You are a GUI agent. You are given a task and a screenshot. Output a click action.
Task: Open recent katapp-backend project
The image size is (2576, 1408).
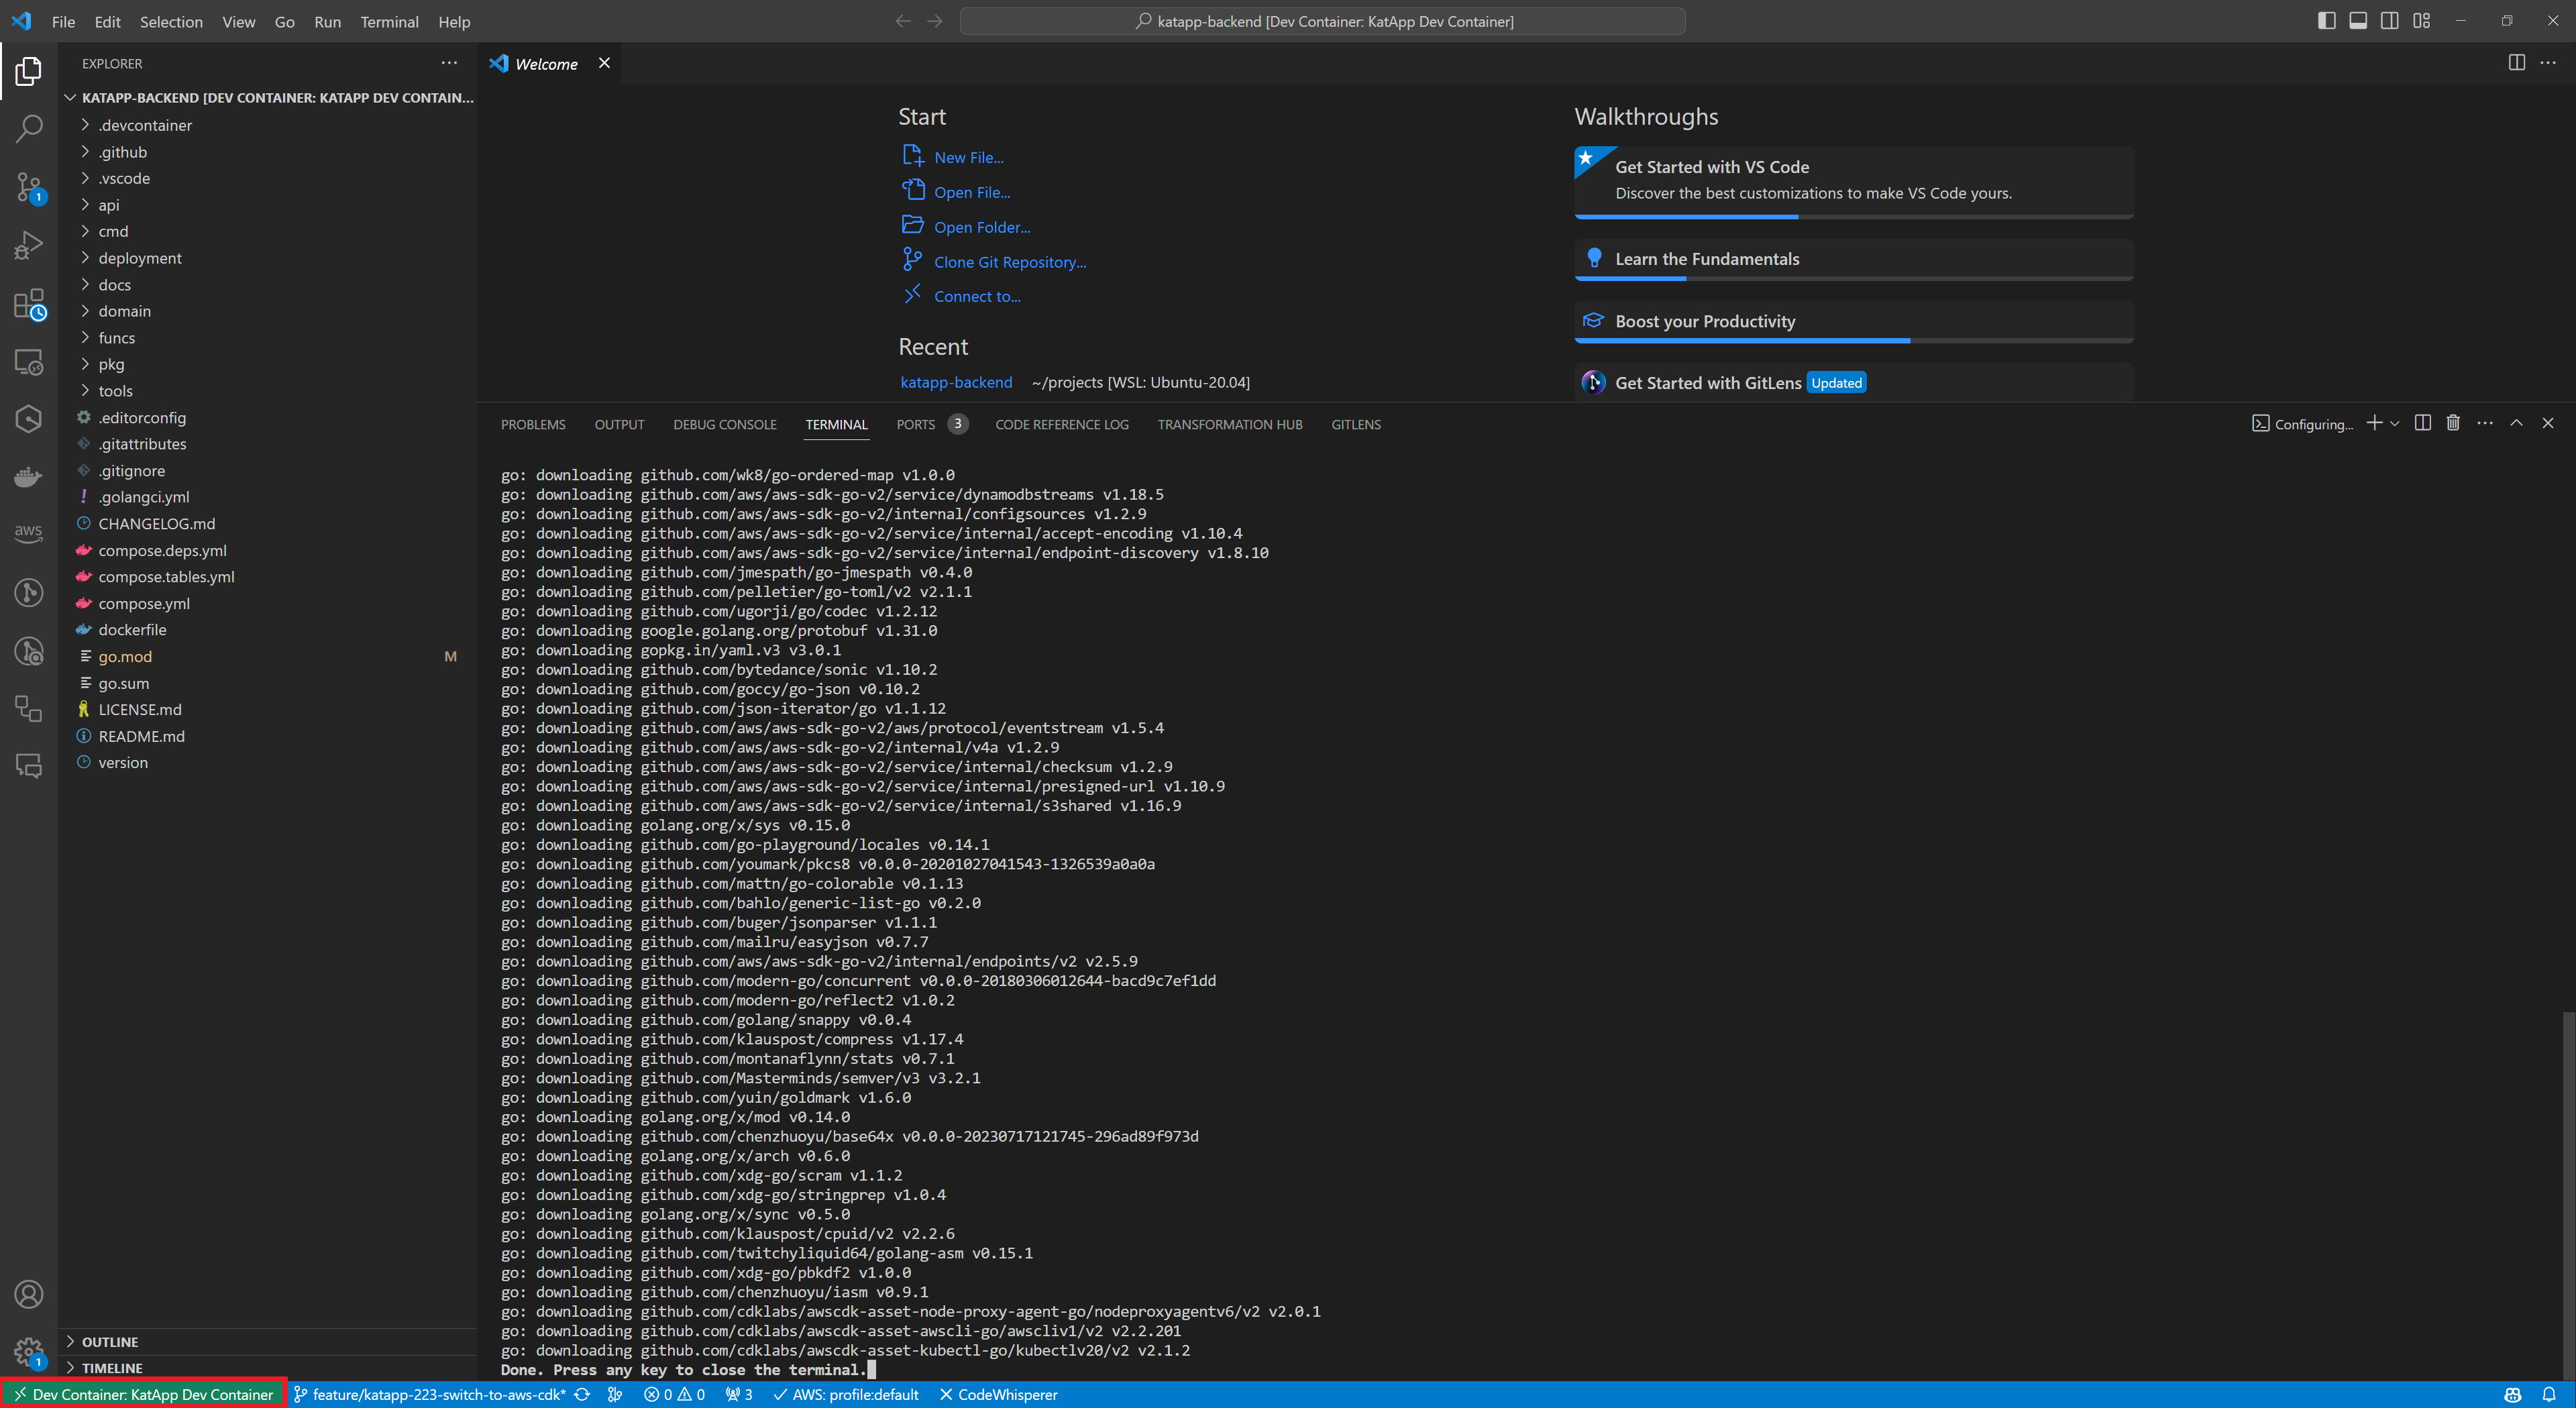pos(955,382)
